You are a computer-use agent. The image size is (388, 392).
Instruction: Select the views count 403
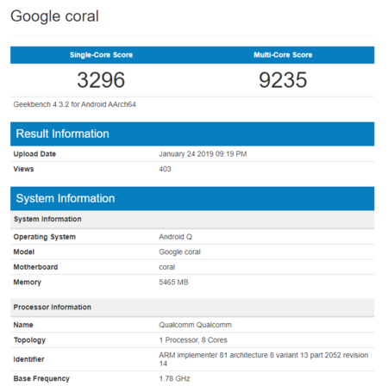[165, 169]
